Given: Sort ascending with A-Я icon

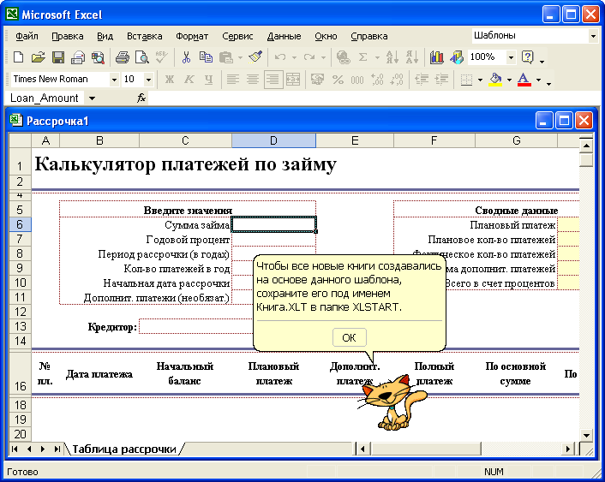Looking at the screenshot, I should click(x=392, y=57).
